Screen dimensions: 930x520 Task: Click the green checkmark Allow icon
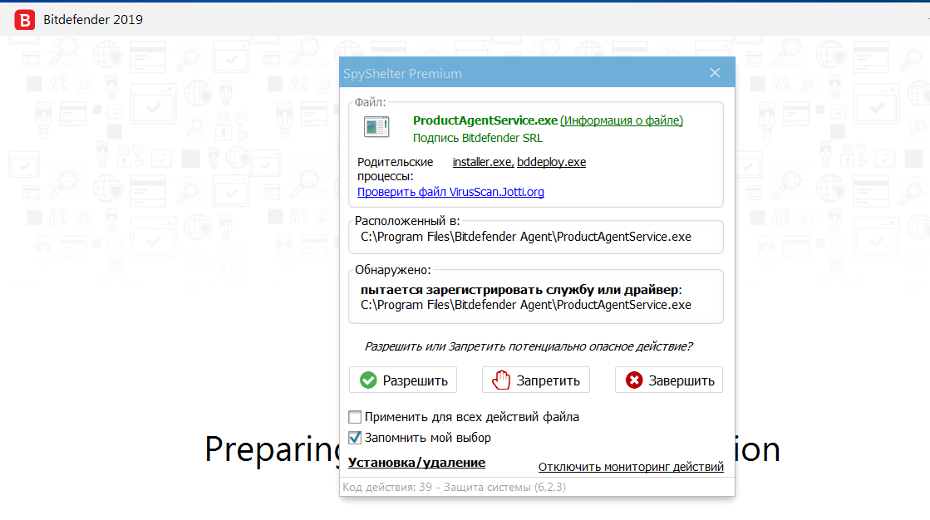368,380
